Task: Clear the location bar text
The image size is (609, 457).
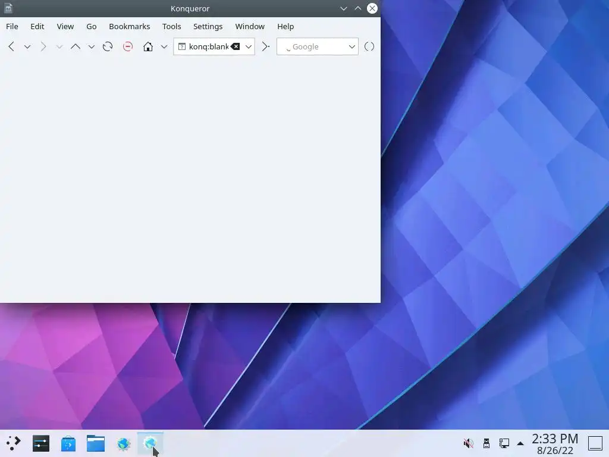Action: click(236, 46)
